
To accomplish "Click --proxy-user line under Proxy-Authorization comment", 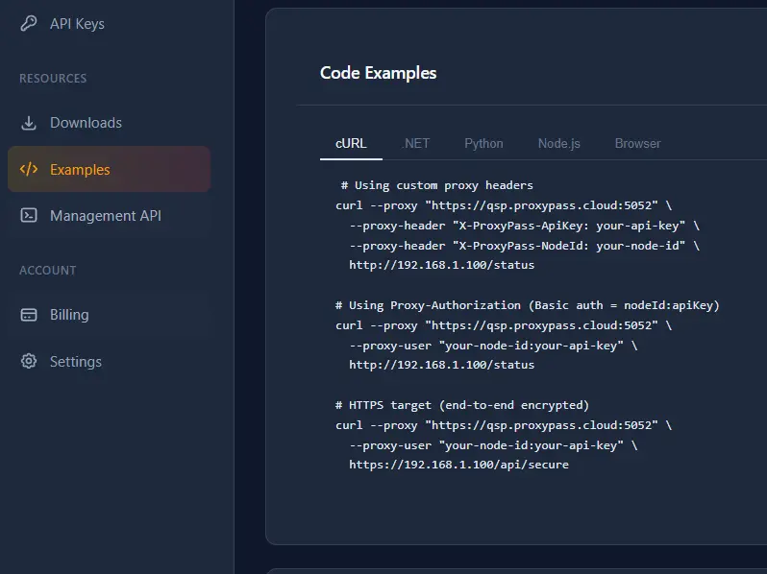I will click(x=493, y=346).
